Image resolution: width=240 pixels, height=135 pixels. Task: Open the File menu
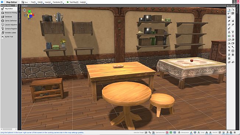pos(33,2)
